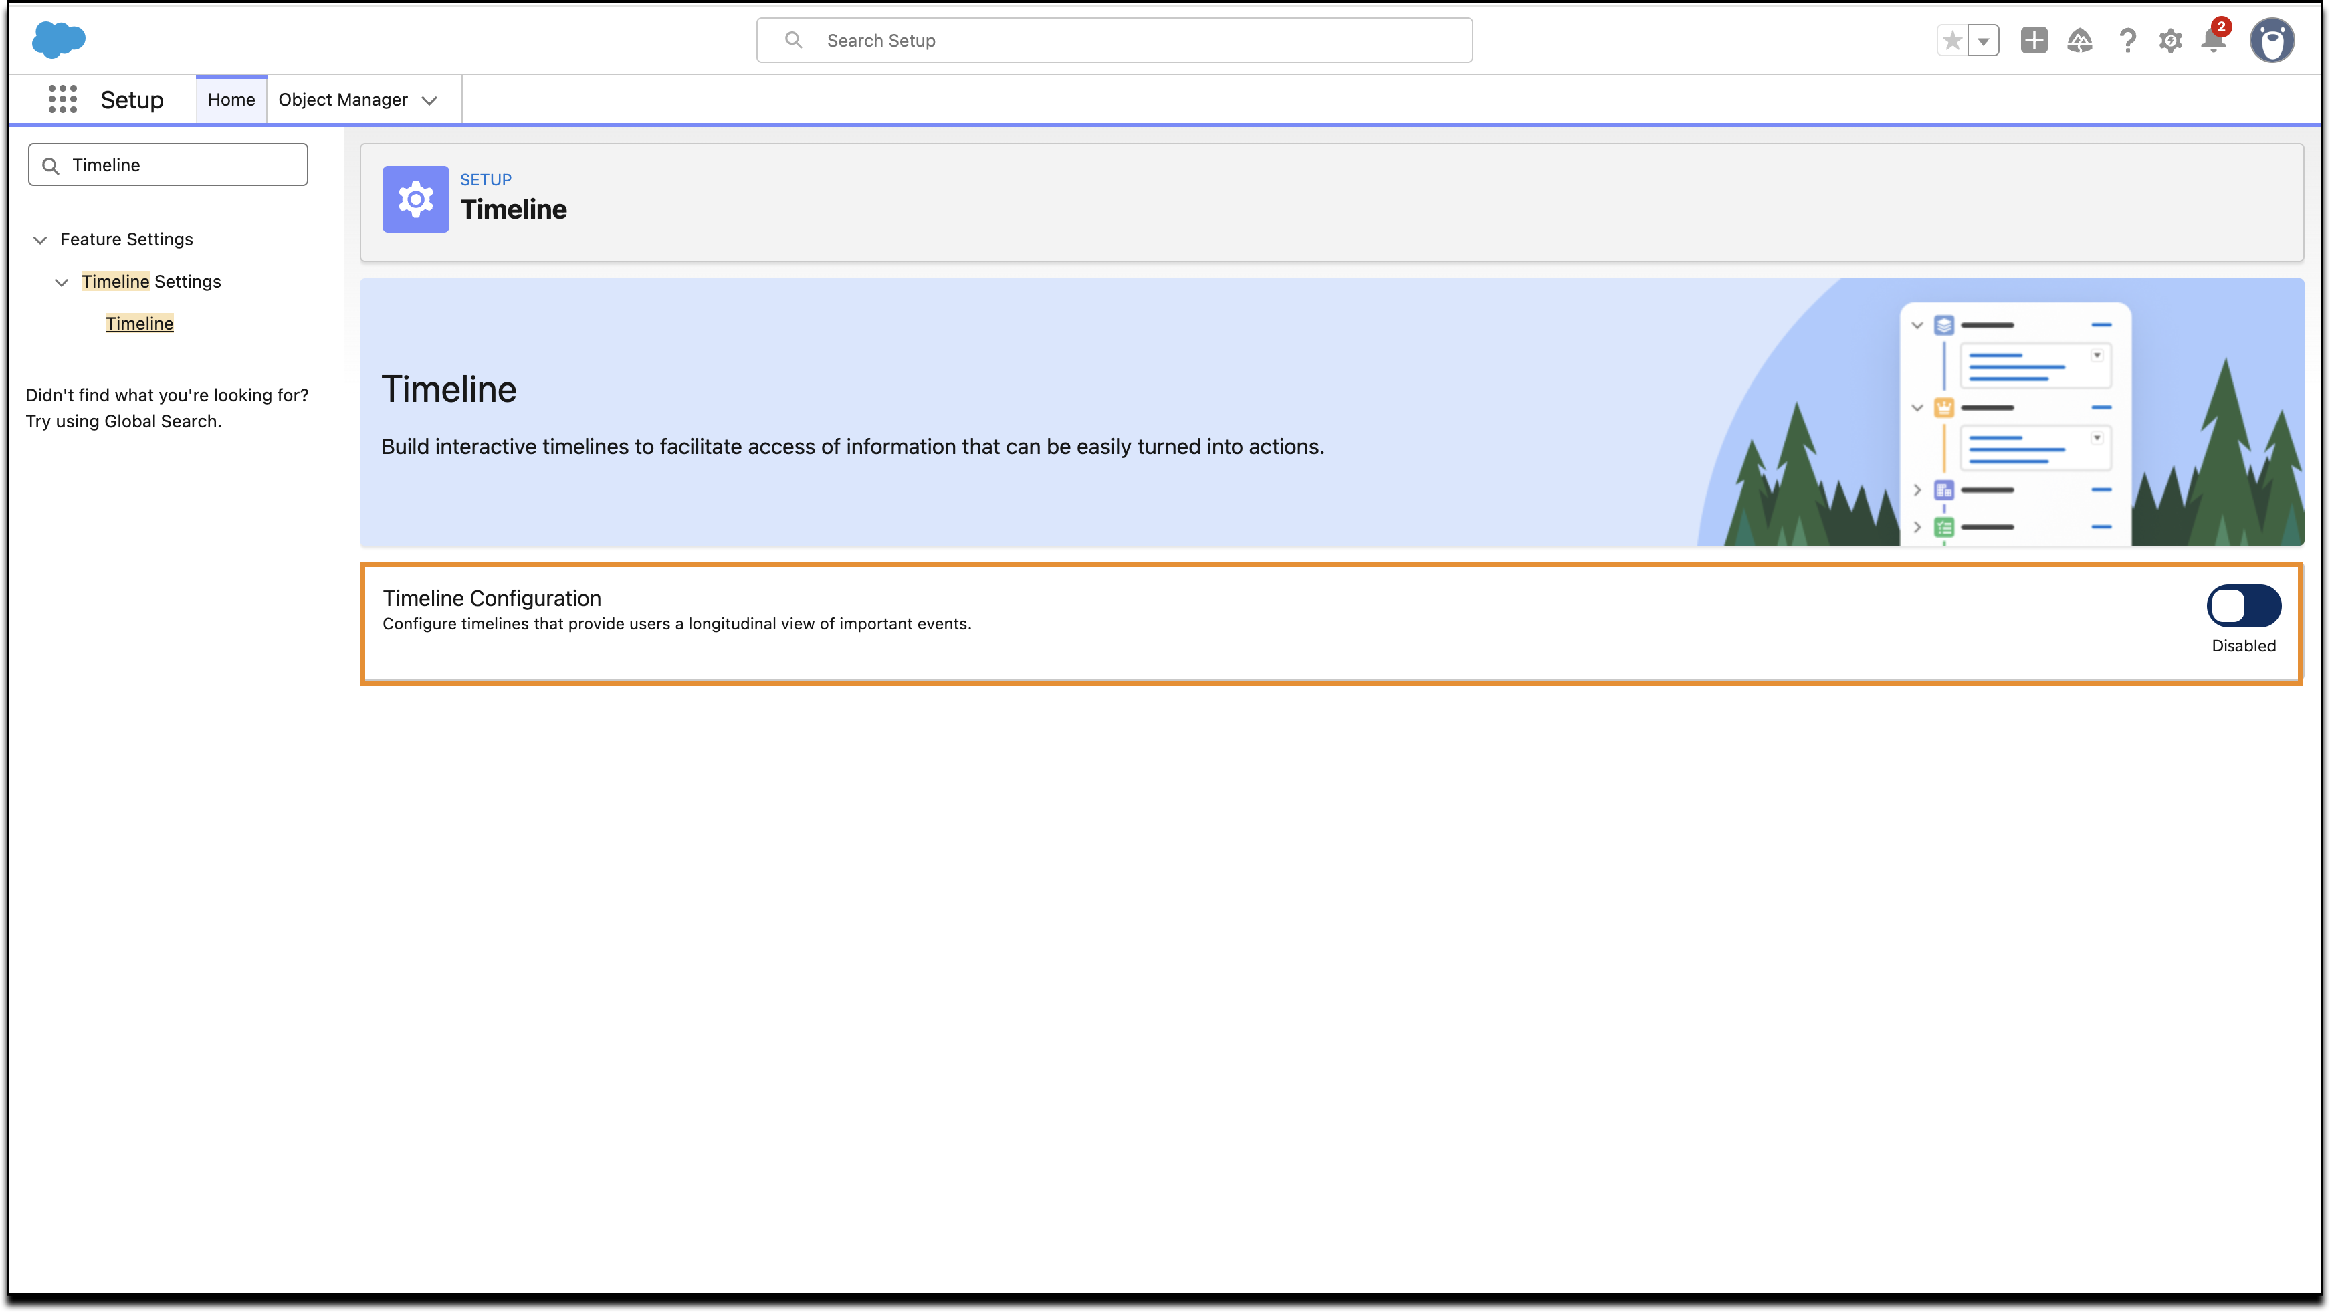
Task: Open the notifications bell
Action: tap(2214, 39)
